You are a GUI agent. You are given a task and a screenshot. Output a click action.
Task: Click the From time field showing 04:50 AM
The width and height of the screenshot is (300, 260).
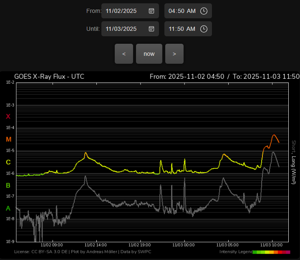coord(182,11)
